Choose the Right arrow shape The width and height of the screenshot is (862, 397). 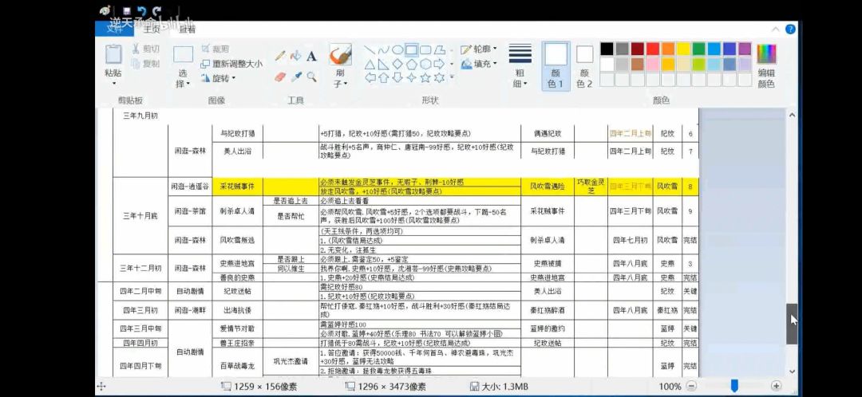(x=439, y=64)
